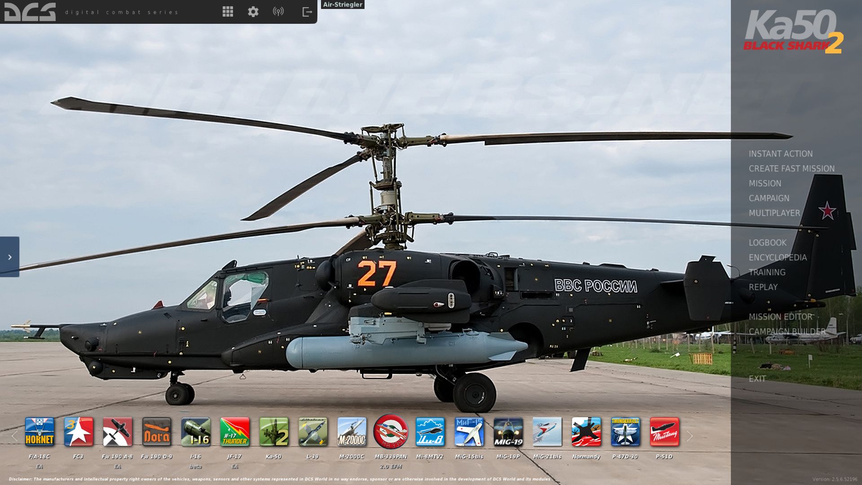Image resolution: width=862 pixels, height=485 pixels.
Task: Select the Fw 190 D-9 Dora icon
Action: [x=157, y=432]
